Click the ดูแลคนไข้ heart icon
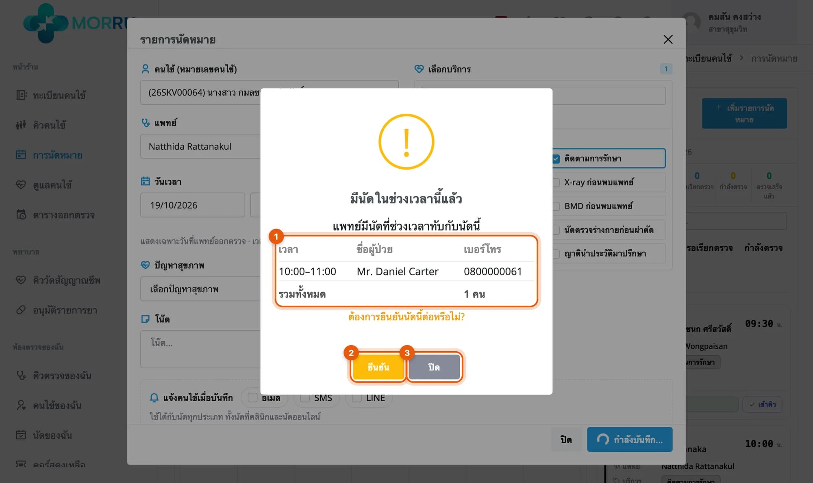This screenshot has width=813, height=483. pyautogui.click(x=21, y=185)
